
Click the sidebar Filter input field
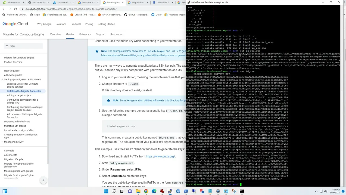[x=24, y=46]
